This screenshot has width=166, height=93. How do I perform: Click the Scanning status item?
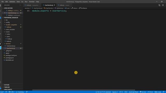20,92
